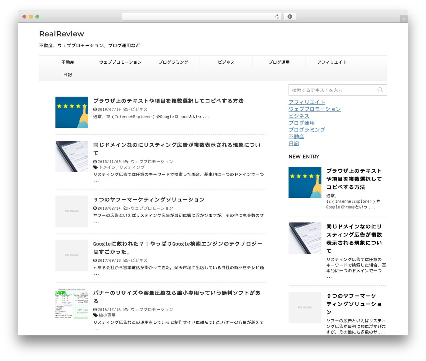Open the ウェブプロモーション menu item
Screen dimensions: 426x361
tap(120, 62)
